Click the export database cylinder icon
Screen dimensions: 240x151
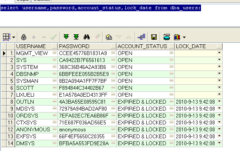pos(167,37)
